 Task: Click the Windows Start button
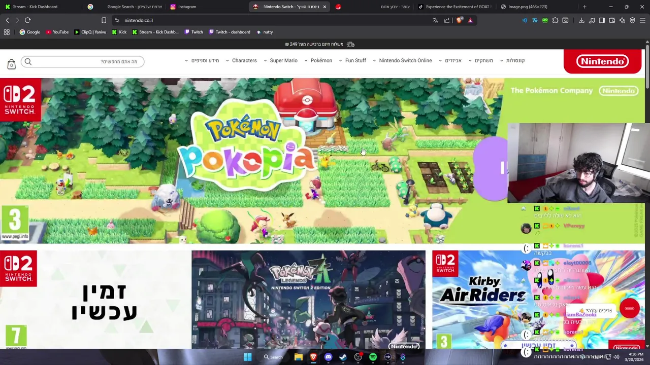[x=247, y=357]
